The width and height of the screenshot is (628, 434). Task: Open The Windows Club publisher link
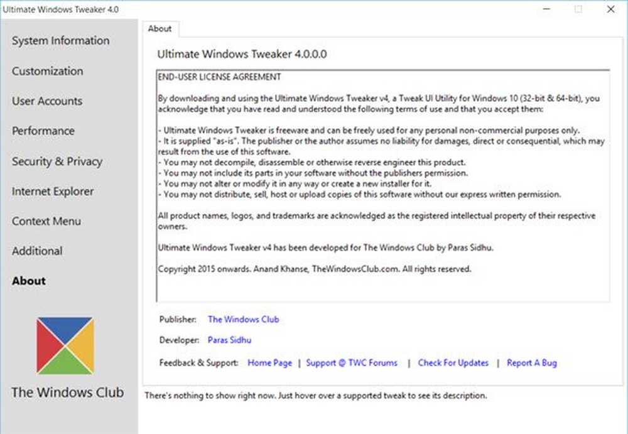[243, 320]
